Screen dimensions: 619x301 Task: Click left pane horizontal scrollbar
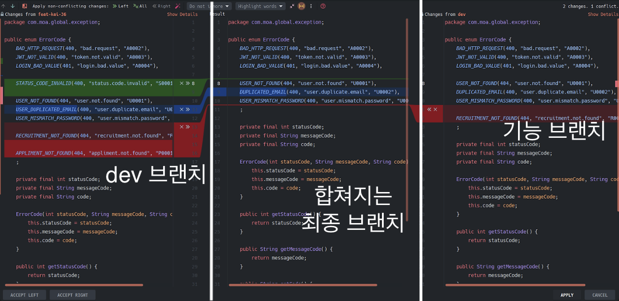pyautogui.click(x=74, y=285)
